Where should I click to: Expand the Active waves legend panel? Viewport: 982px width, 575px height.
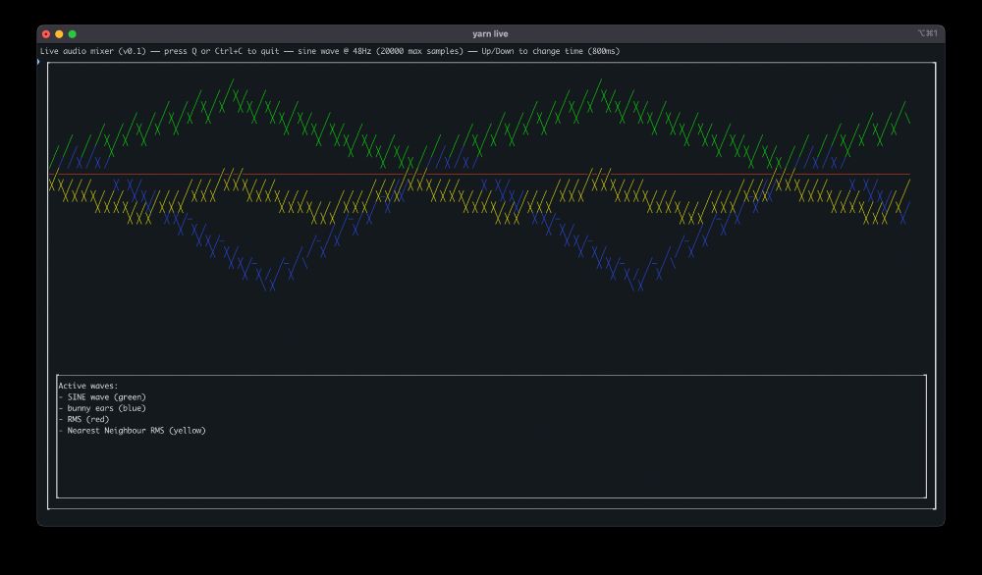point(491,432)
